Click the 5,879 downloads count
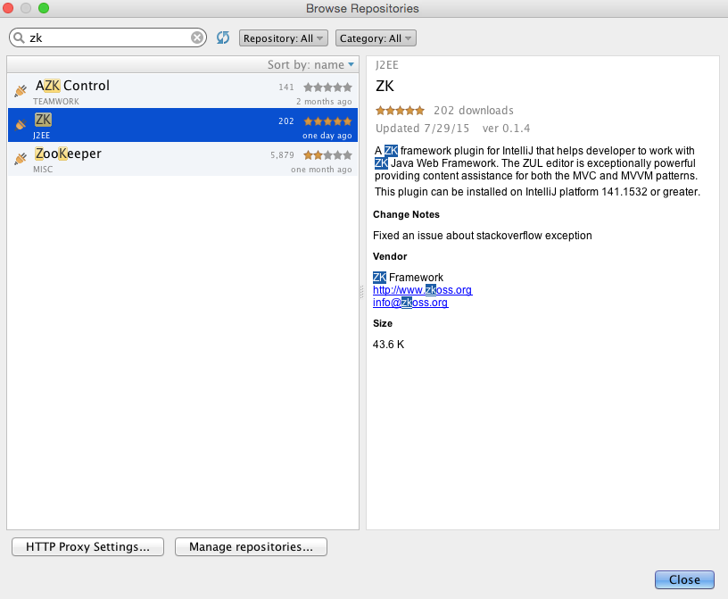The image size is (728, 599). [282, 155]
